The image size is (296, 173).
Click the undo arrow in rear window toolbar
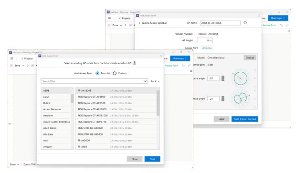coord(281,25)
